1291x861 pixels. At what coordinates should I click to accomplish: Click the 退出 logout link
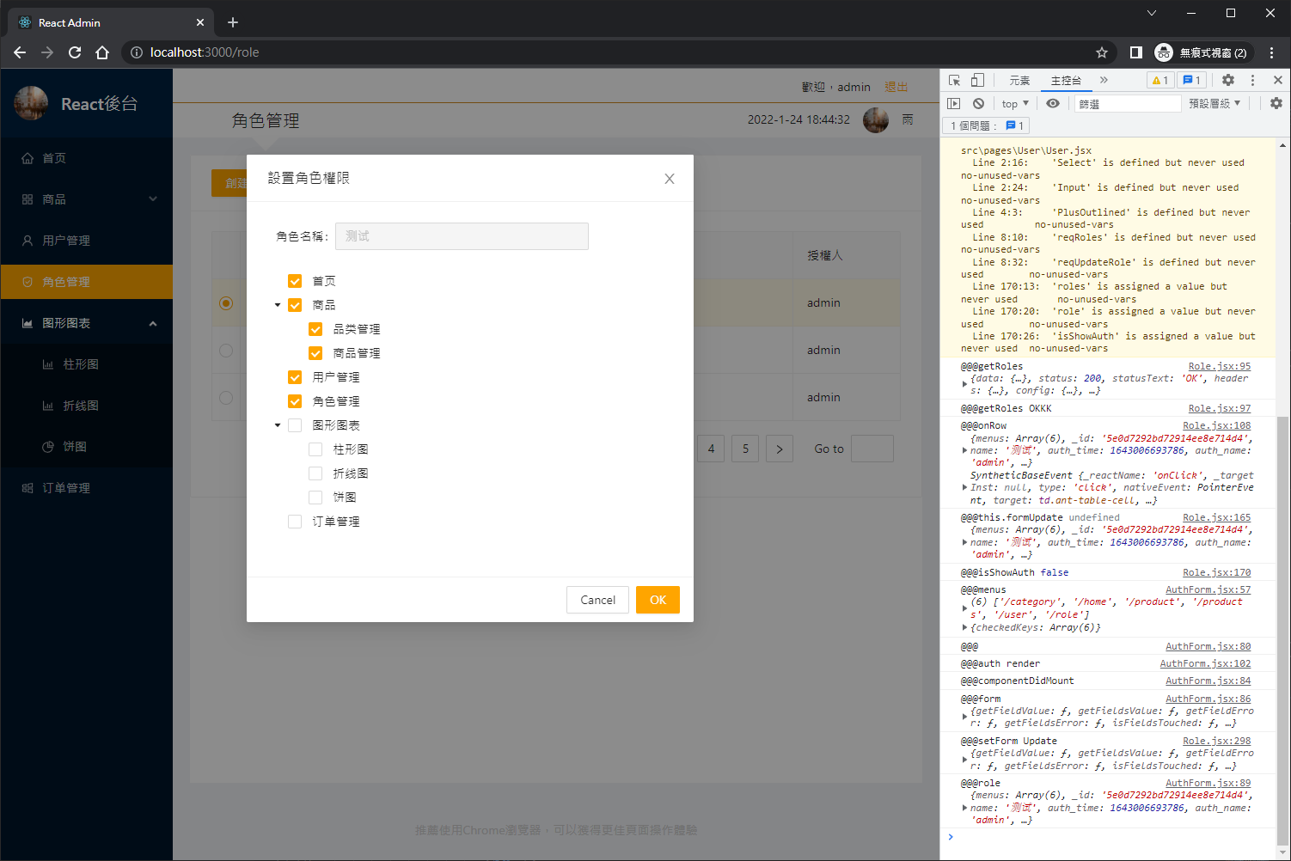(x=896, y=87)
